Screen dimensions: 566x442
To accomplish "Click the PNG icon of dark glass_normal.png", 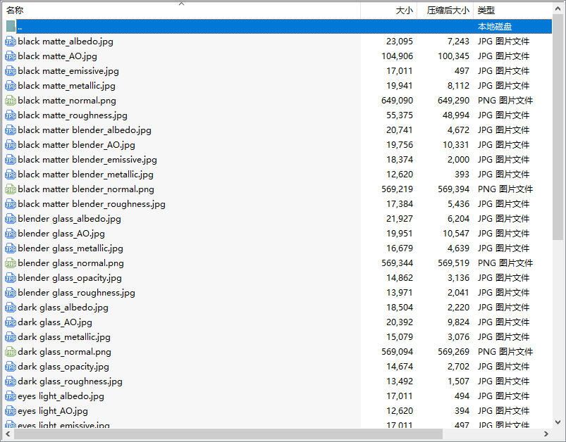I will pos(11,352).
